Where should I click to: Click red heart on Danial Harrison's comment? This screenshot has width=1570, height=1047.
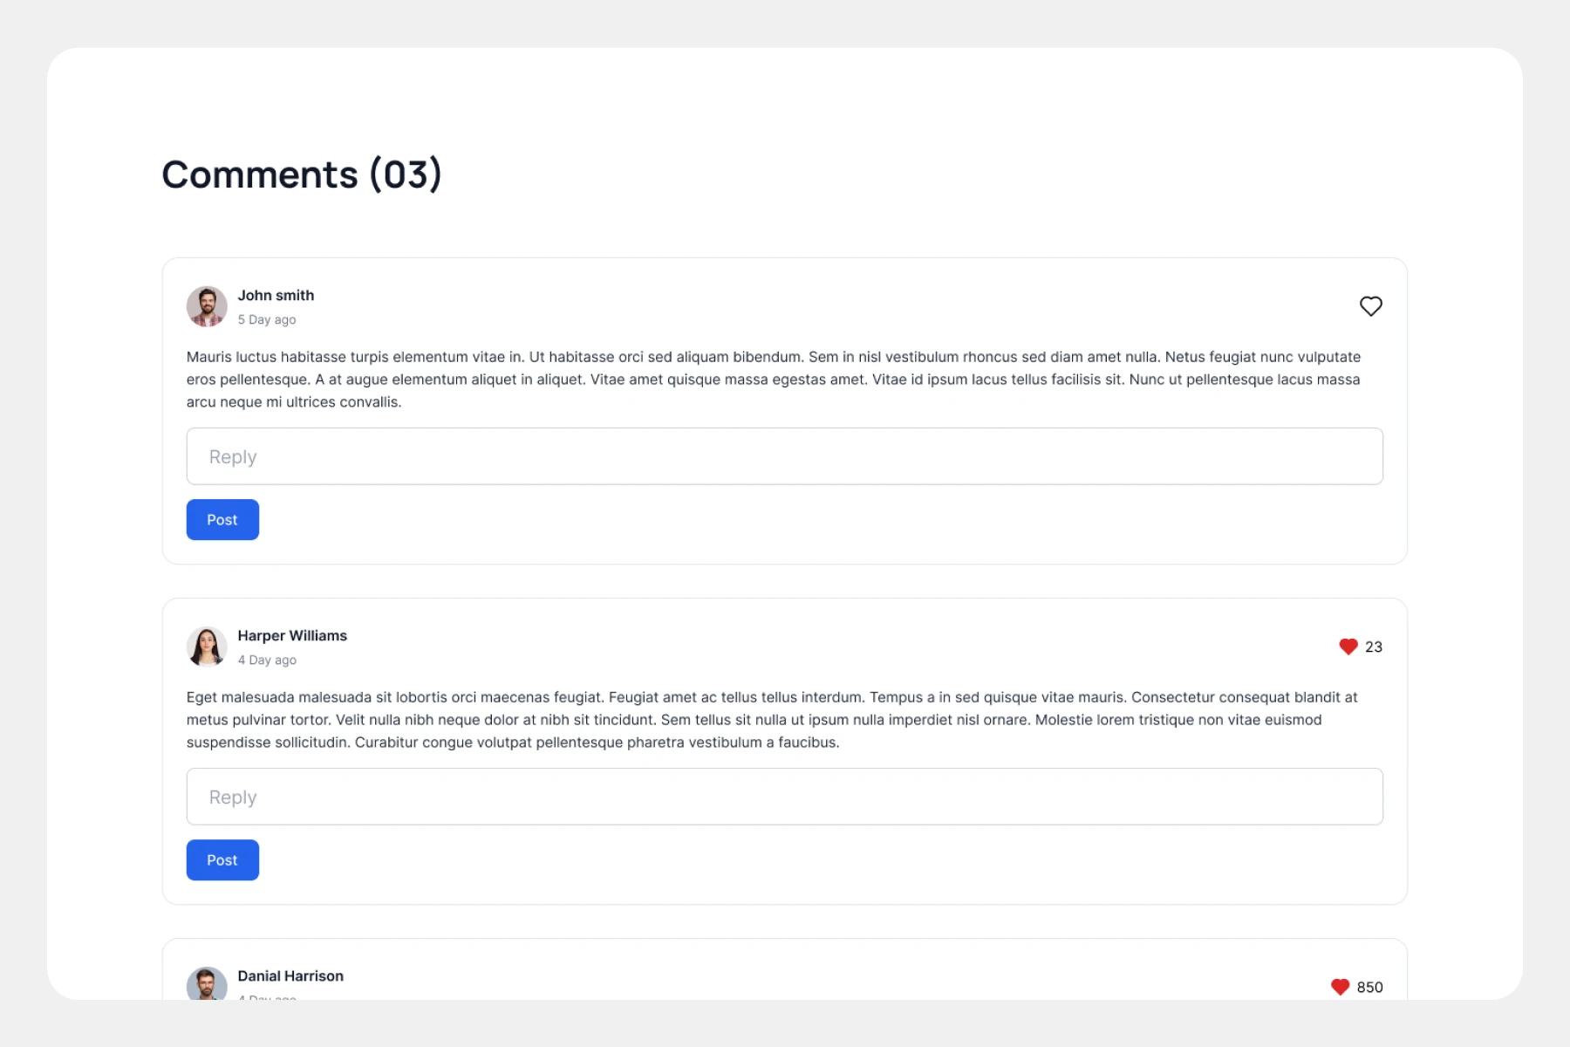tap(1340, 987)
